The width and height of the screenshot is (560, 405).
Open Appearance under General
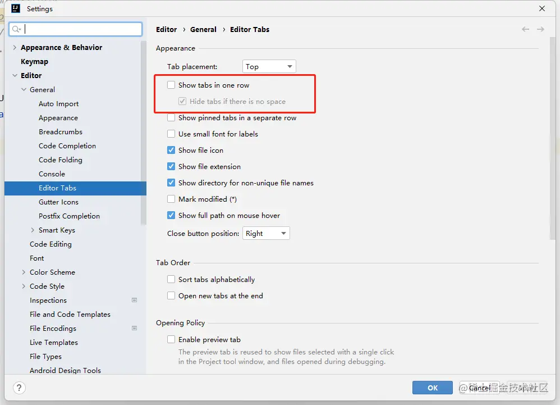[x=58, y=117]
